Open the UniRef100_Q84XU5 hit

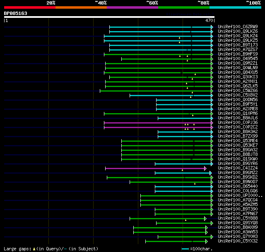(238, 73)
